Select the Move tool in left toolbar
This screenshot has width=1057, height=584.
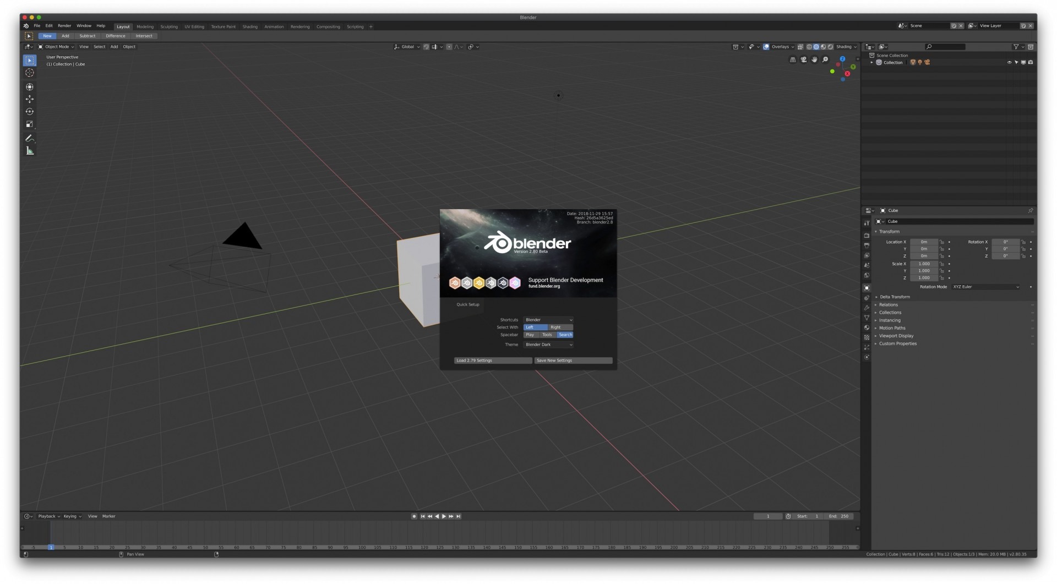pyautogui.click(x=30, y=99)
